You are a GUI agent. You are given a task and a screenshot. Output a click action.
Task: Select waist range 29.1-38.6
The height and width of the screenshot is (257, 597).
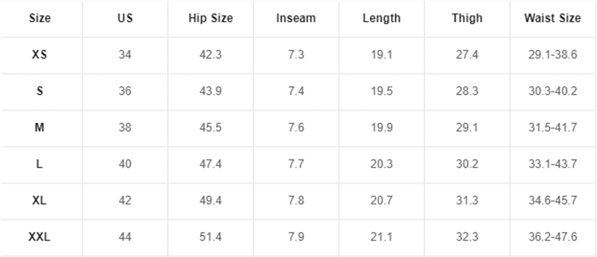552,54
